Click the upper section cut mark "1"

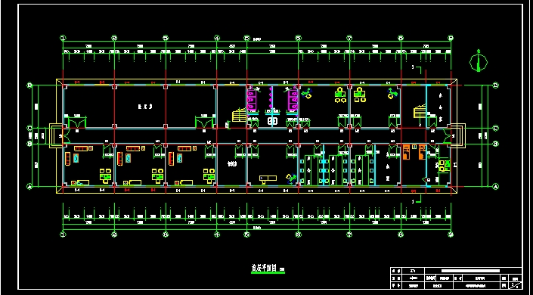pos(417,70)
